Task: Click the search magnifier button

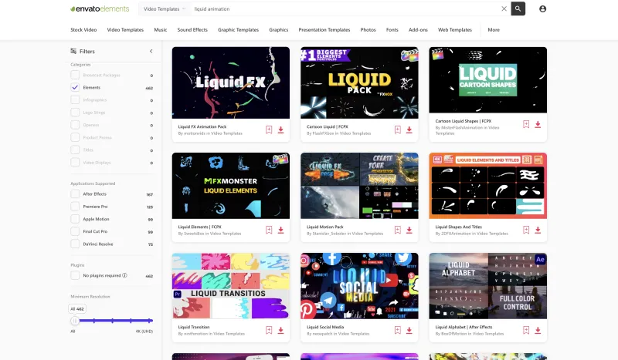Action: tap(518, 8)
